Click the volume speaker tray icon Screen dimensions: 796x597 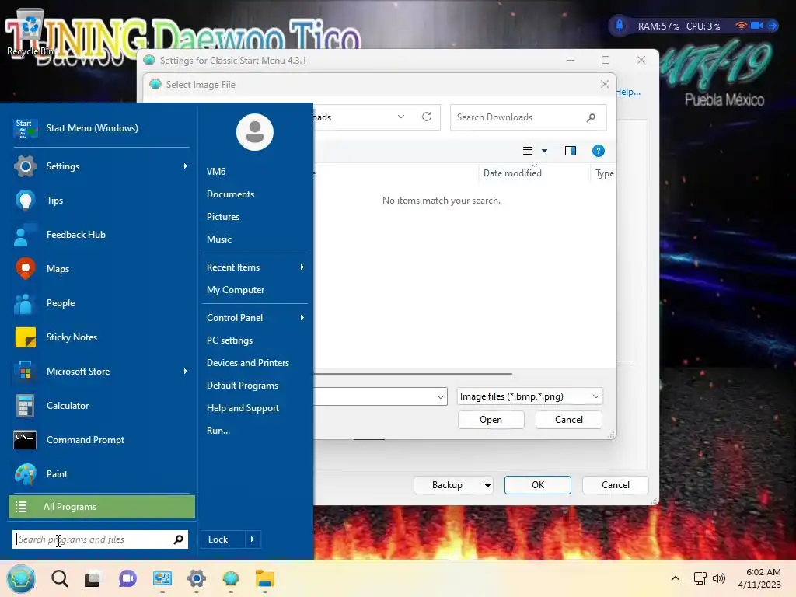(719, 578)
